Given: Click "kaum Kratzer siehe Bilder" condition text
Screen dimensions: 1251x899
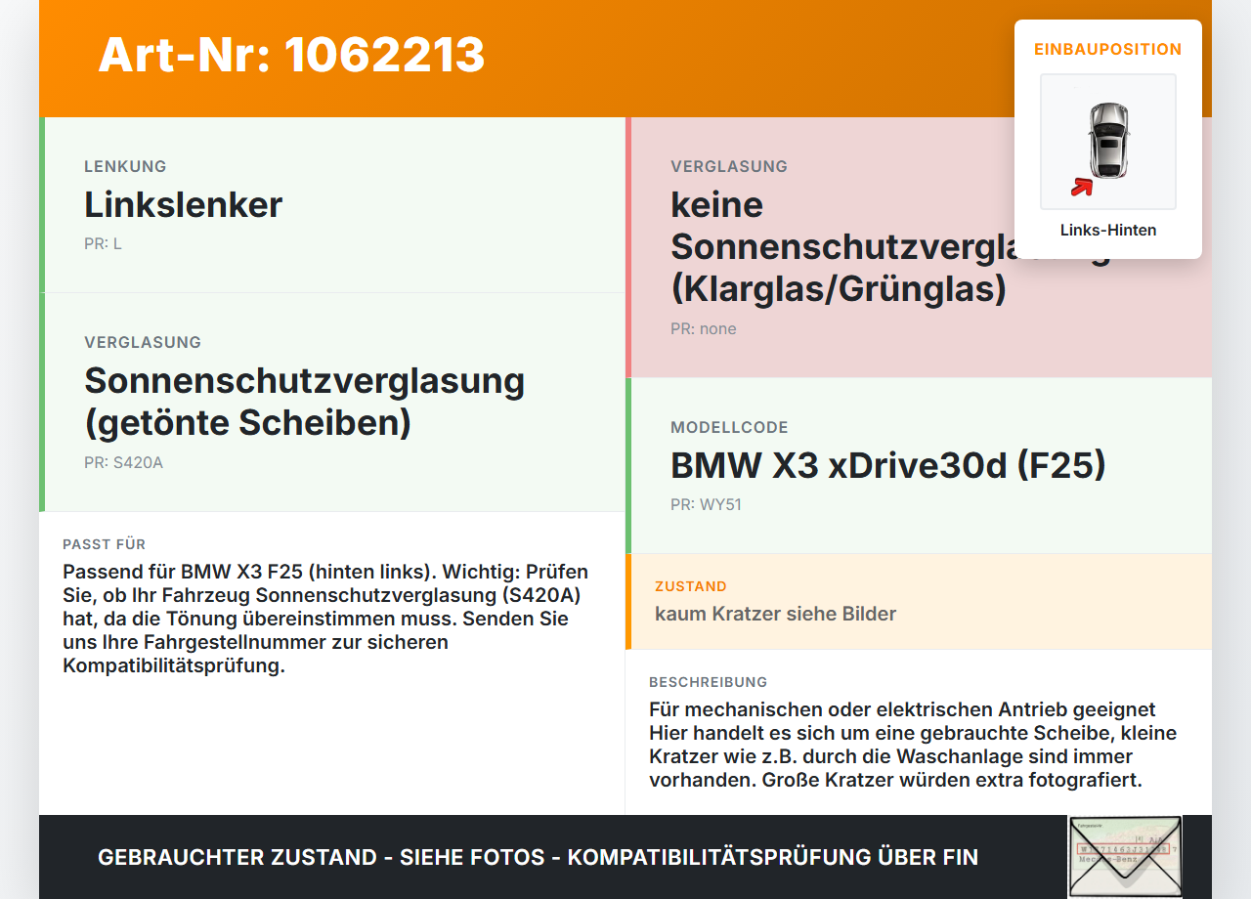Looking at the screenshot, I should (x=775, y=614).
